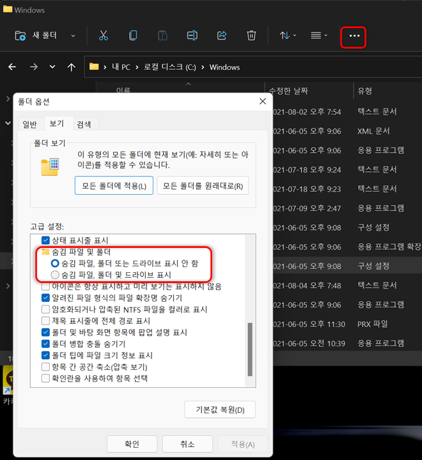Switch to the 보기 tab
The height and width of the screenshot is (460, 422).
pyautogui.click(x=57, y=123)
